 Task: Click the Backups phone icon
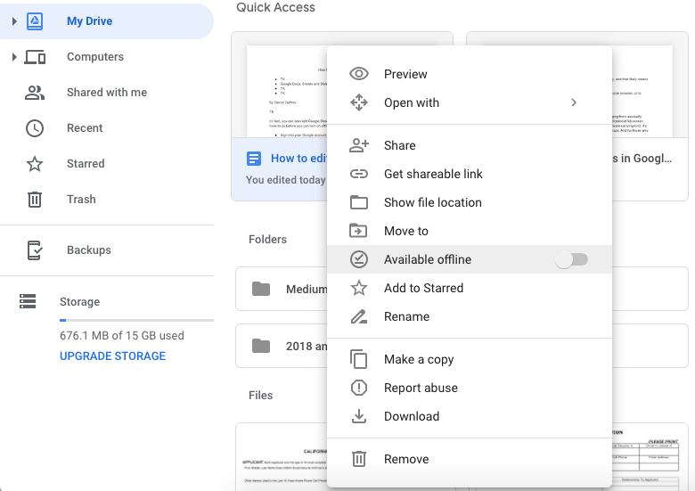click(x=35, y=250)
